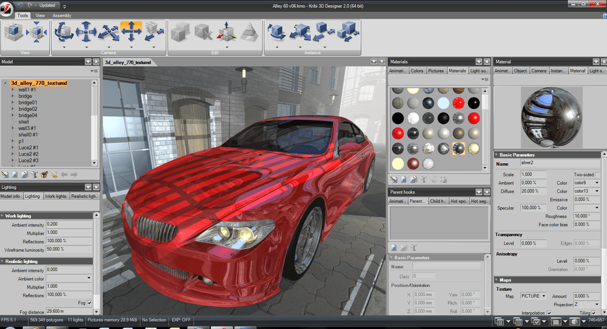Screen dimensions: 607x329
Task: Select the 3d_alley_770_textured viewport tab
Action: (127, 62)
